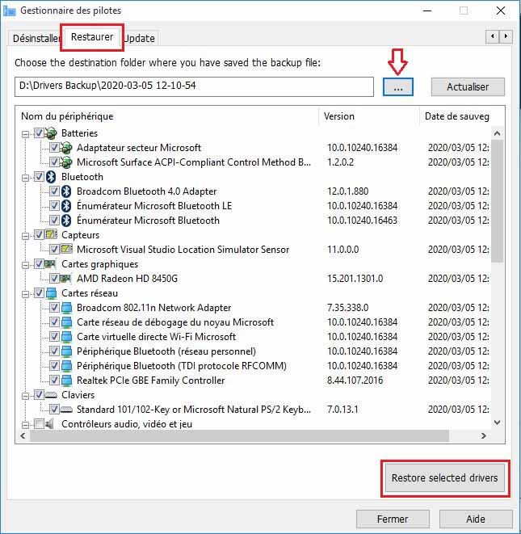521x534 pixels.
Task: Sort by the Date de sauveg column header
Action: pos(456,116)
